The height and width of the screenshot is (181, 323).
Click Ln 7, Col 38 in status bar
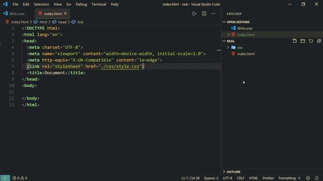[x=190, y=178]
